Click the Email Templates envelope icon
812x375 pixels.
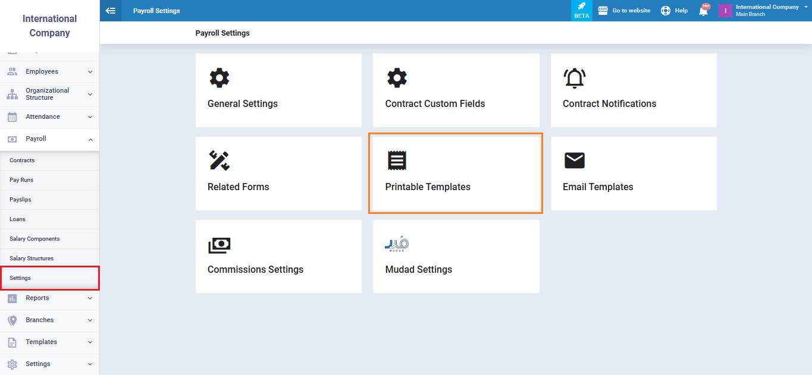(x=574, y=160)
